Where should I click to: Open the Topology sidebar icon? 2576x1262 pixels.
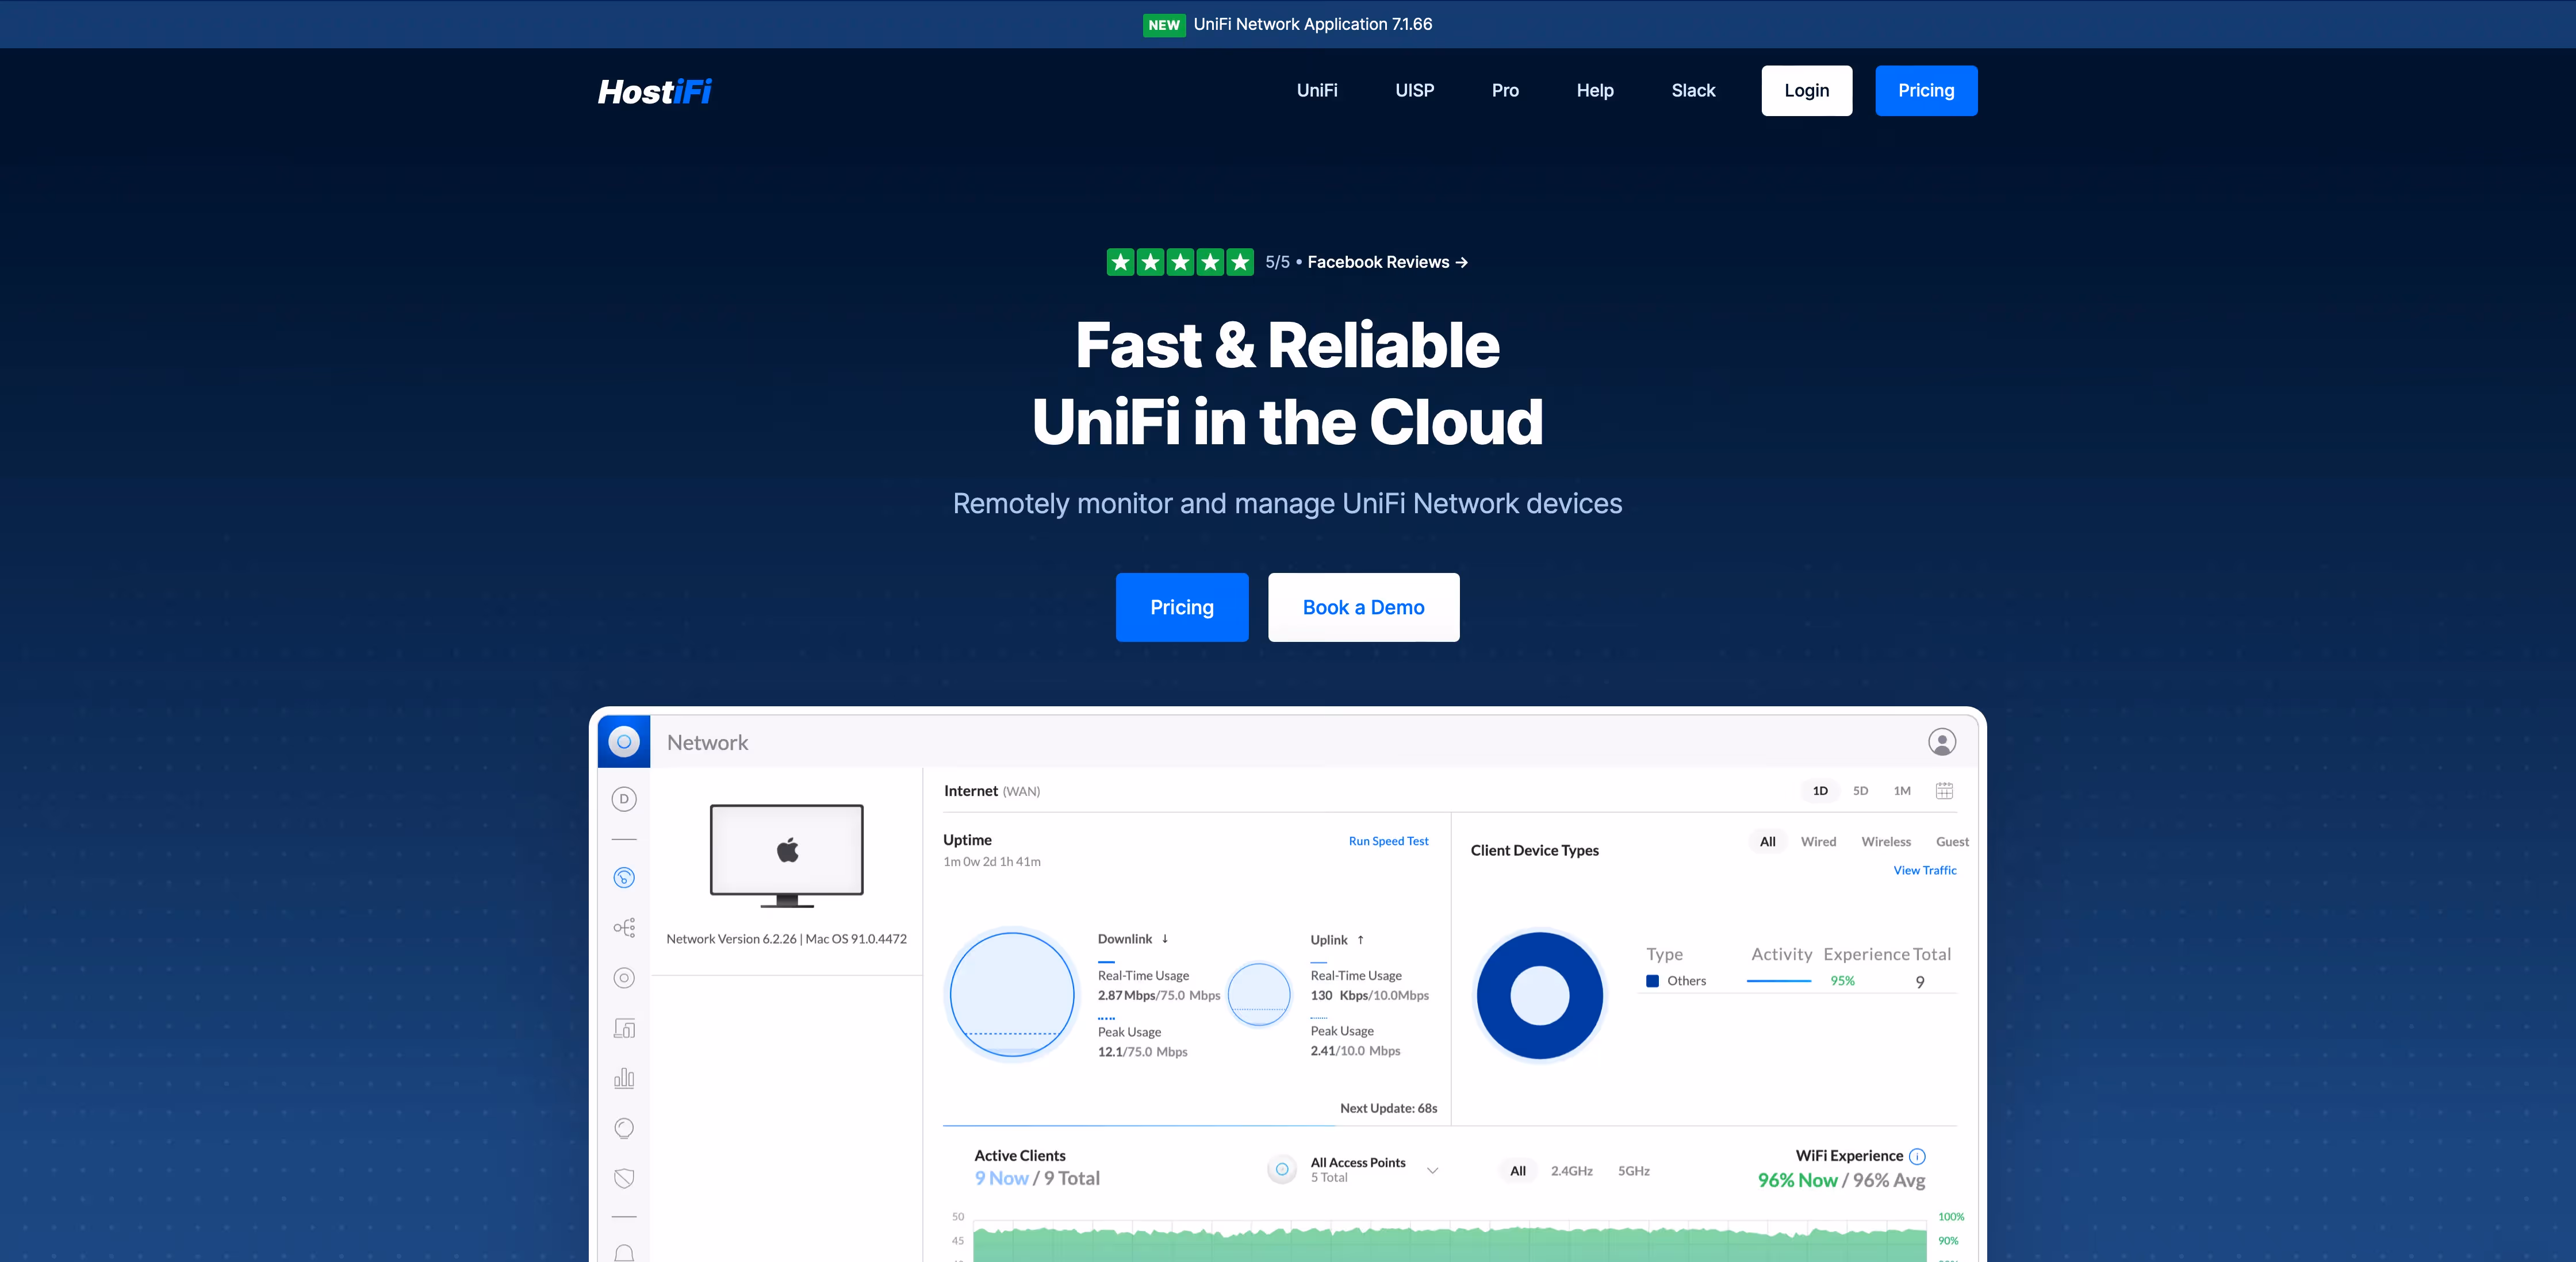tap(624, 928)
